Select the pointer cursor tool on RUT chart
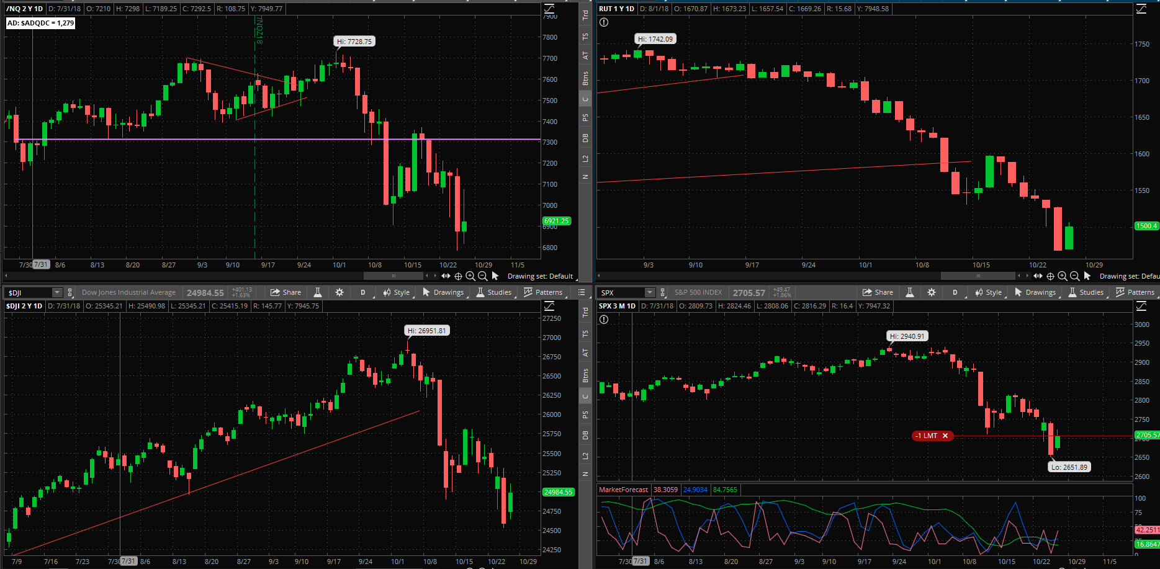The image size is (1160, 569). [1087, 276]
